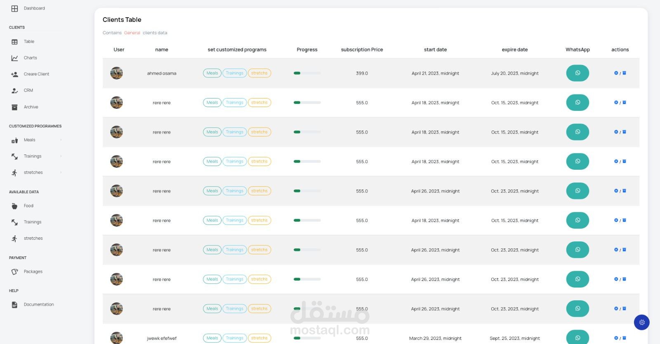Click the Food apple icon under Available Data

[x=14, y=206]
